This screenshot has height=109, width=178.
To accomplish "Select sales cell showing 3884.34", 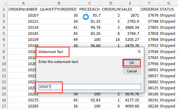I will [x=130, y=28].
